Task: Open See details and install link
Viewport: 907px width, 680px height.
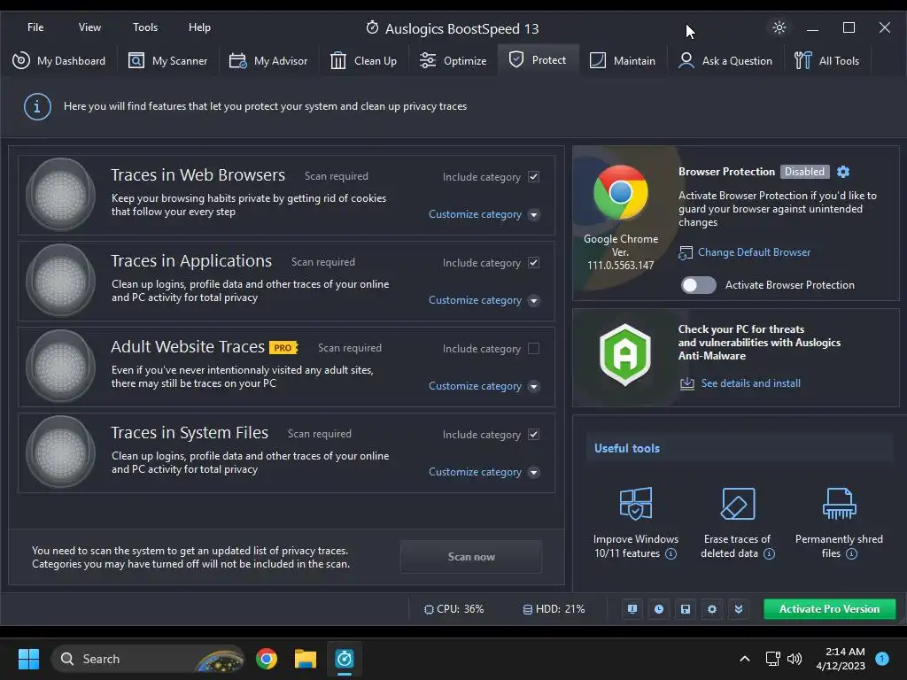Action: point(751,383)
